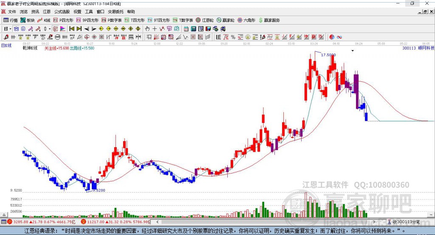The image size is (435, 235).
Task: Toggle the highlighted blue chart mode icon
Action: [x=16, y=29]
